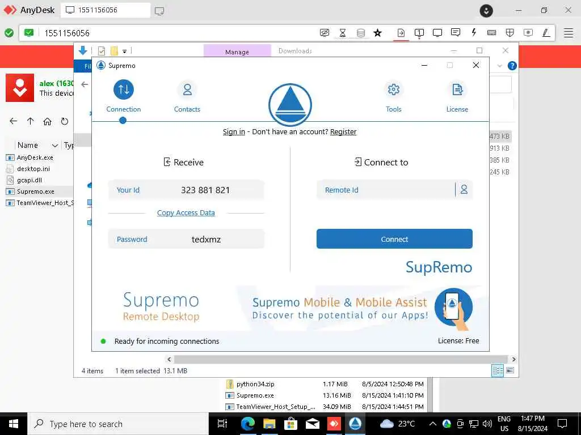Open Supremo from the taskbar

click(x=355, y=424)
